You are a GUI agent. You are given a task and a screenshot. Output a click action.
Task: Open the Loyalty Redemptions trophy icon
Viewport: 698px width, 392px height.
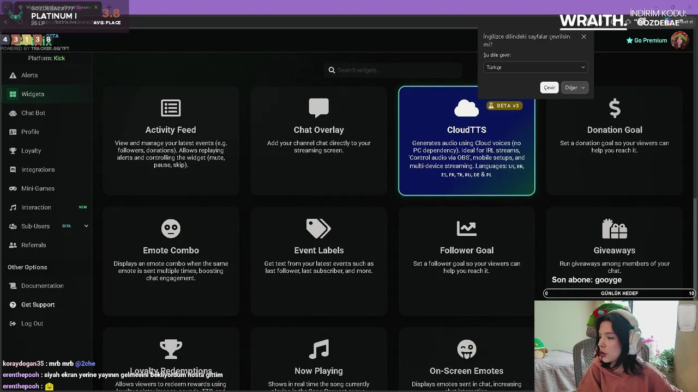click(171, 349)
